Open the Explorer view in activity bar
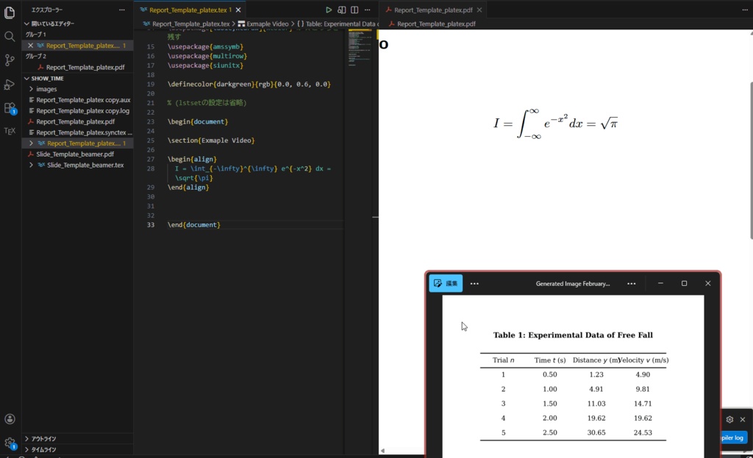Screen dimensions: 753x458 (x=10, y=12)
